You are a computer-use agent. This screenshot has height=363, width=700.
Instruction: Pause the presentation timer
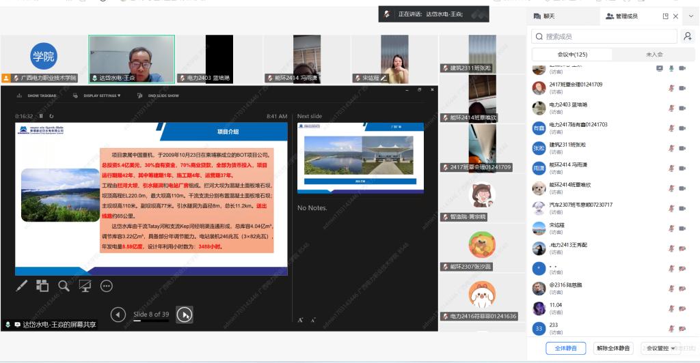41,116
